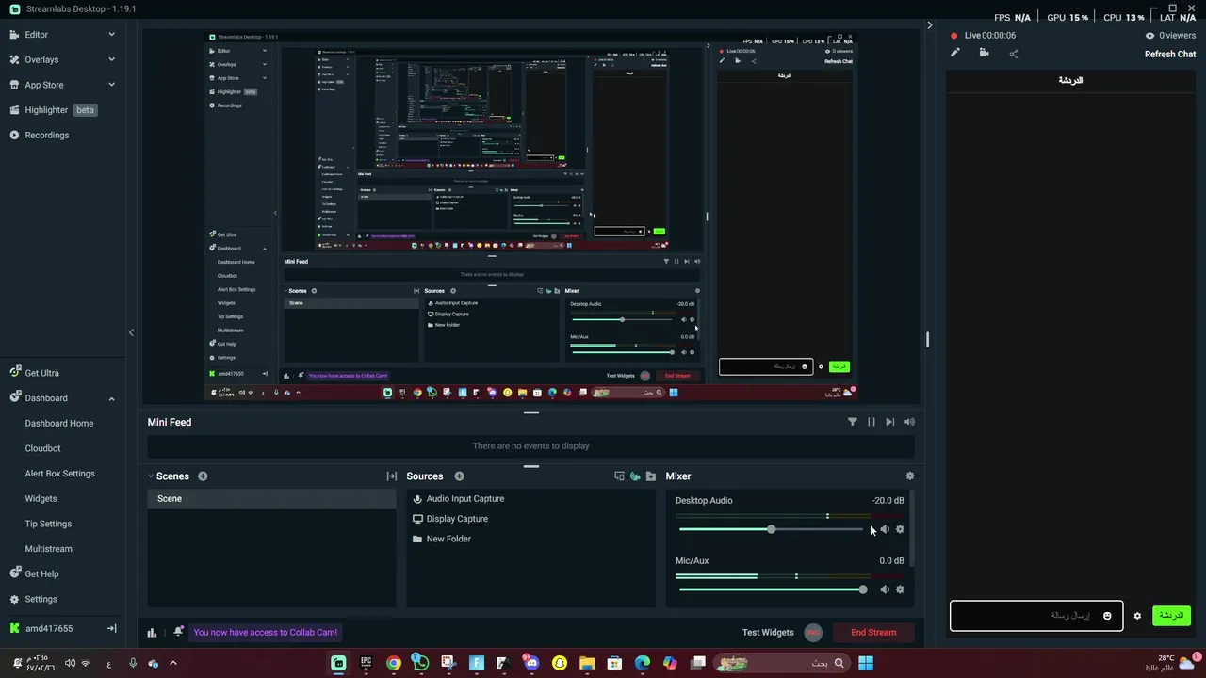Edit stream info pencil icon

tap(954, 53)
